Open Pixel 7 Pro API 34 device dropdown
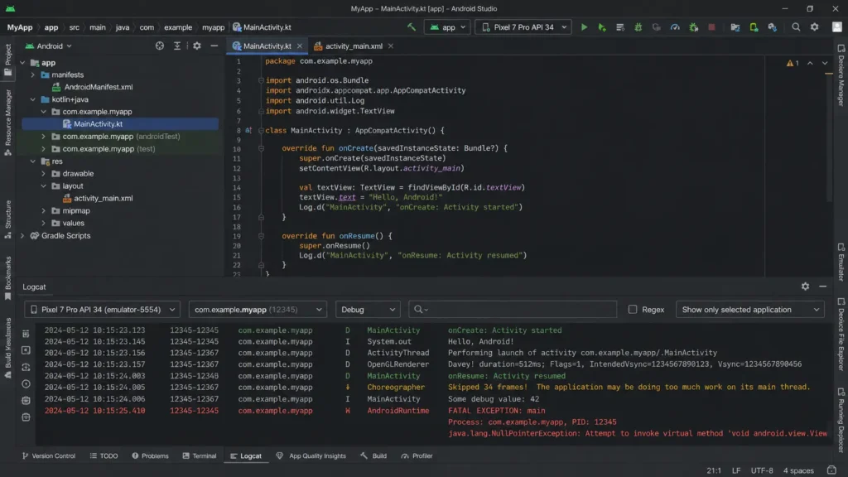The width and height of the screenshot is (848, 477). tap(523, 27)
